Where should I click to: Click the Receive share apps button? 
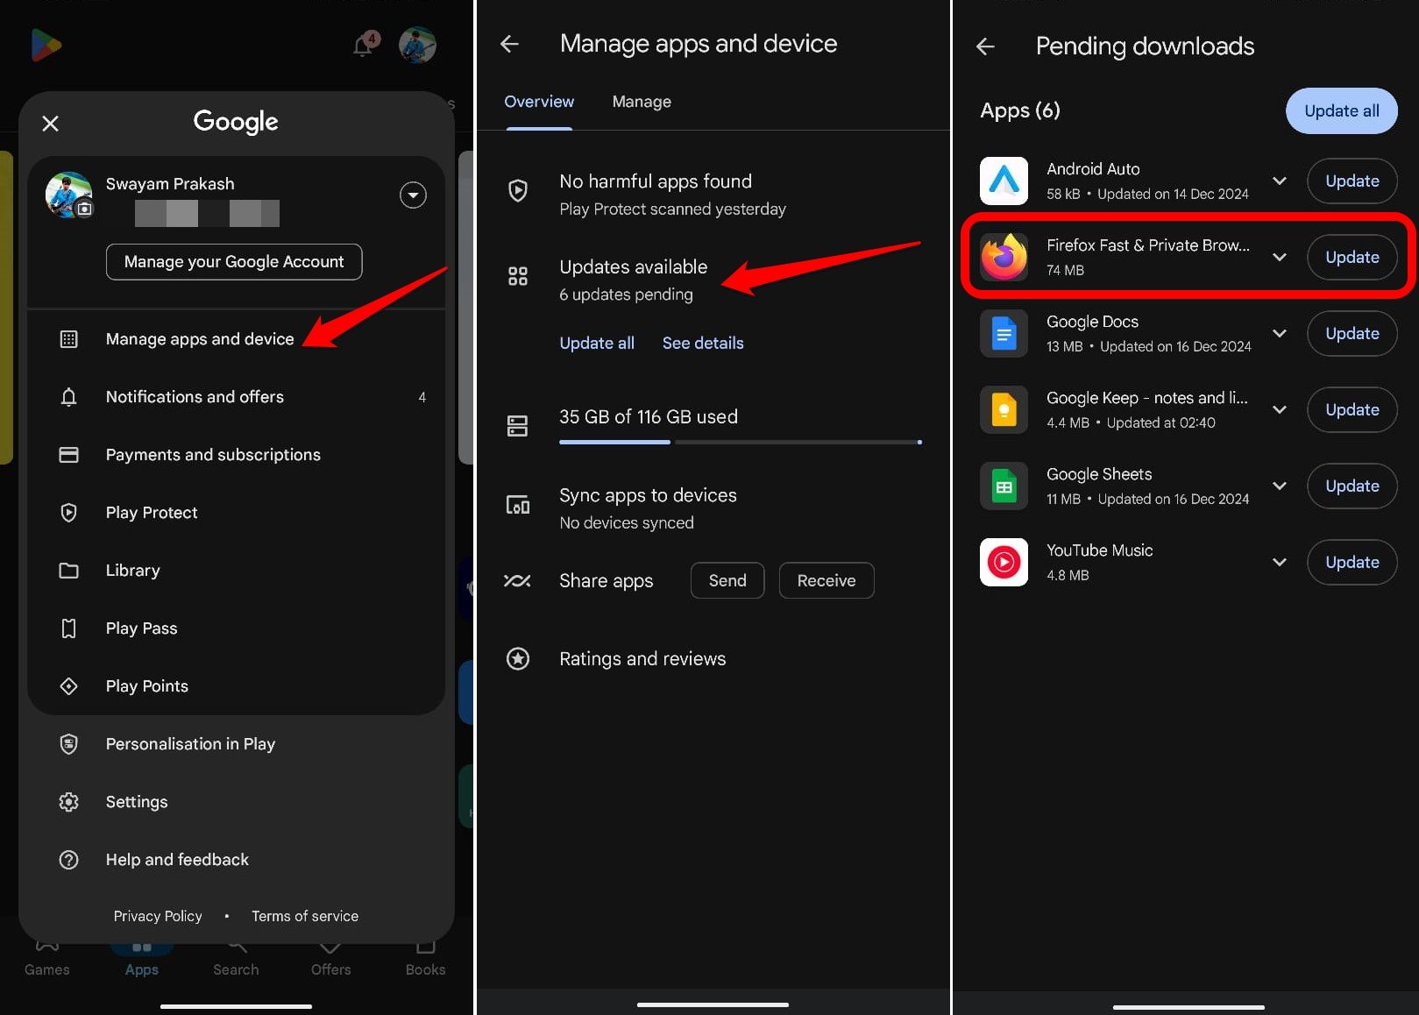coord(827,580)
